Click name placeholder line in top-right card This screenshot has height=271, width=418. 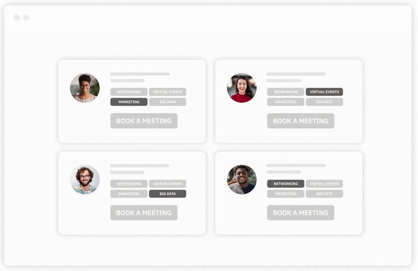point(296,74)
